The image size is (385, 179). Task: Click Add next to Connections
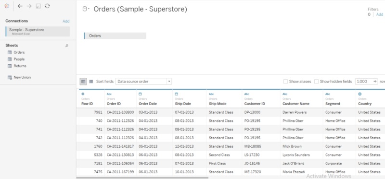pos(66,21)
